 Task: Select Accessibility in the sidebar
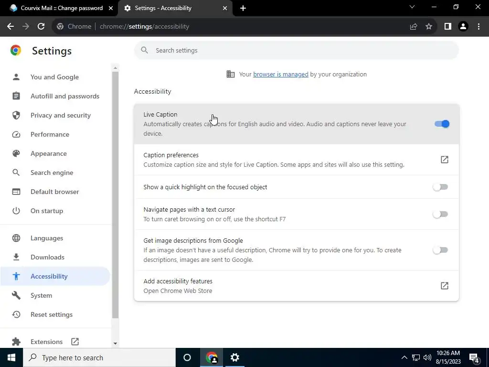point(54,276)
